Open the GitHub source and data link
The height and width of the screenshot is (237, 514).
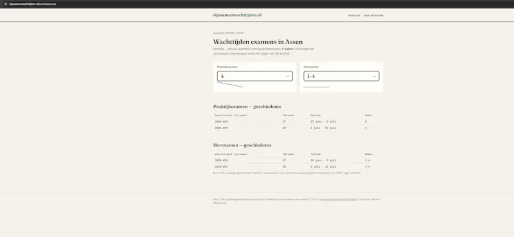pos(339,199)
